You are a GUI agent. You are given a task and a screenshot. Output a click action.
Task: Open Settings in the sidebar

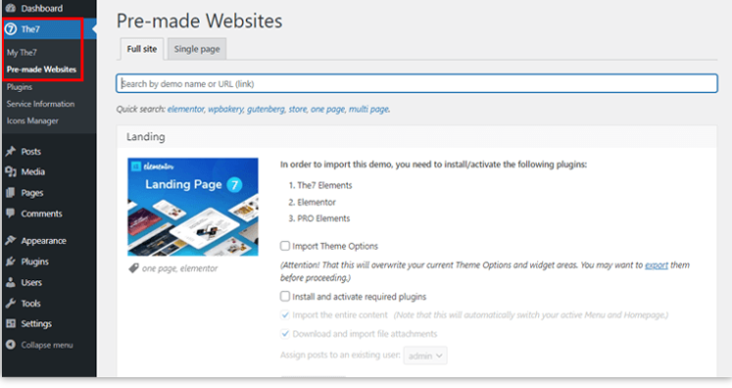tap(36, 323)
